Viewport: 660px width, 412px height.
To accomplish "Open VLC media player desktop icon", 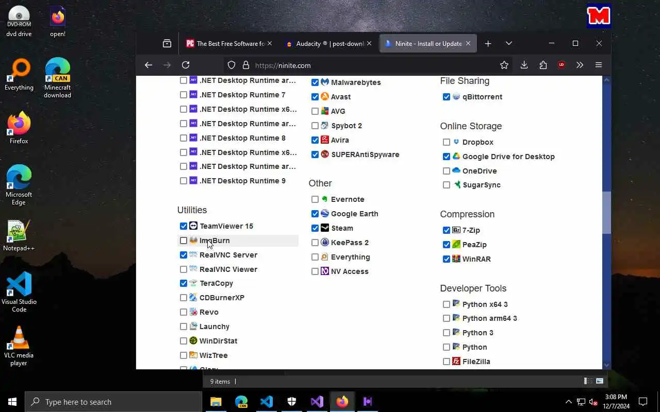I will coord(19,346).
